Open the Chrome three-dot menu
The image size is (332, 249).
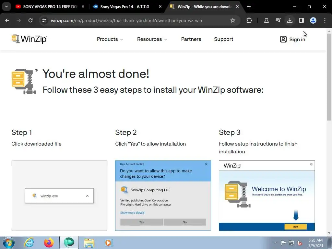point(325,20)
